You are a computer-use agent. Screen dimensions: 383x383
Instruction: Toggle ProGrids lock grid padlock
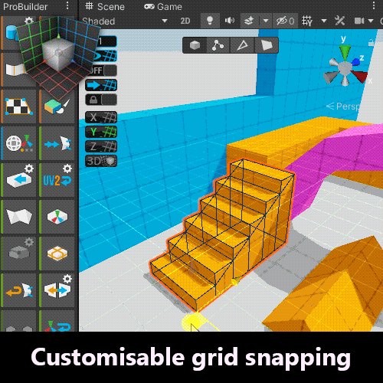point(101,100)
